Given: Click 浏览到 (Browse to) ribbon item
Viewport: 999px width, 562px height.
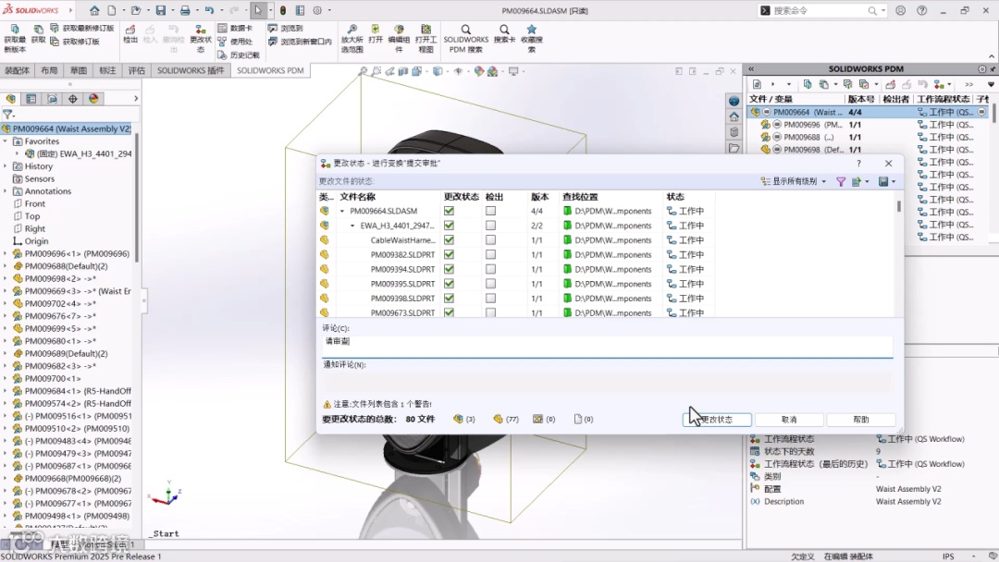Looking at the screenshot, I should coord(286,28).
